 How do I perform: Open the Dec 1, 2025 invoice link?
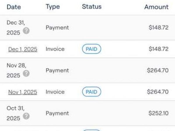click(23, 49)
